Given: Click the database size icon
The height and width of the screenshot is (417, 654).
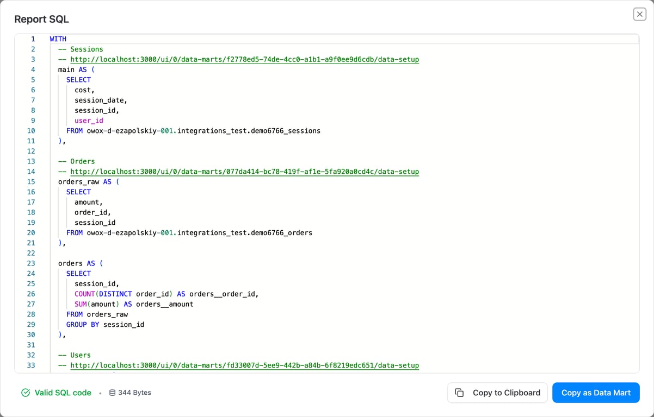Looking at the screenshot, I should [112, 393].
